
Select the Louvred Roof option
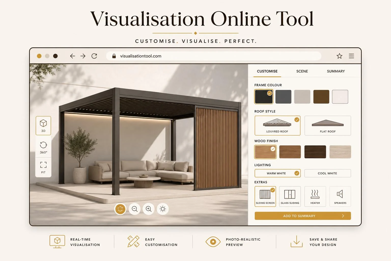tap(277, 125)
